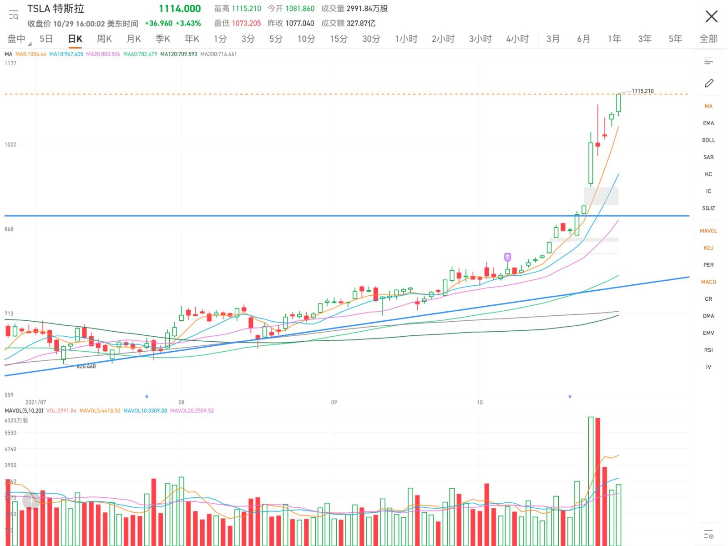This screenshot has height=546, width=728.
Task: Toggle the KC indicator
Action: [708, 174]
